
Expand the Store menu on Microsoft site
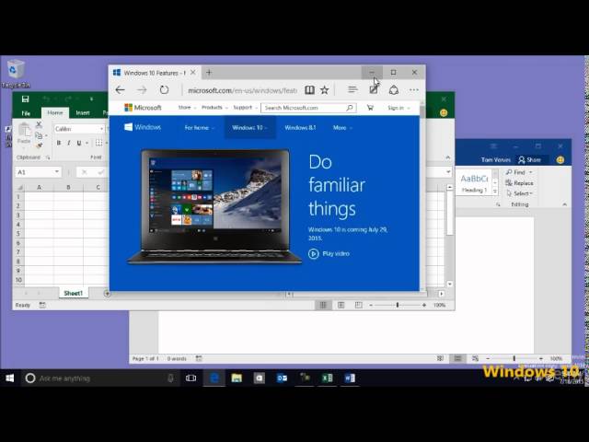[x=187, y=108]
